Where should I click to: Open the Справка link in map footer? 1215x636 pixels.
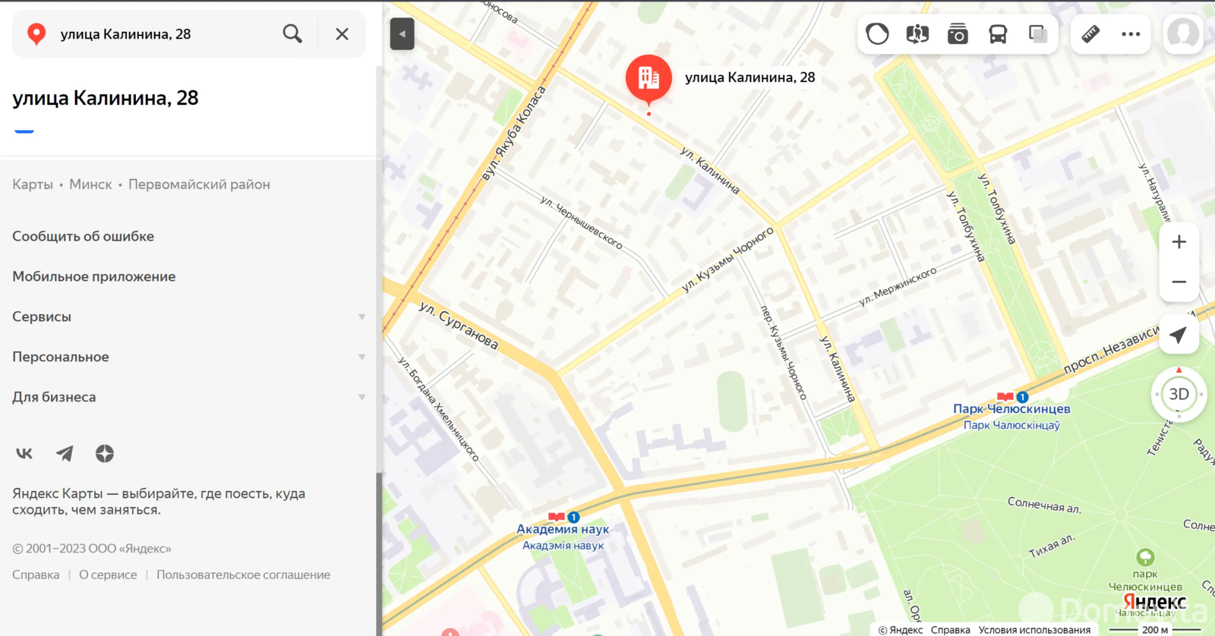coord(950,630)
